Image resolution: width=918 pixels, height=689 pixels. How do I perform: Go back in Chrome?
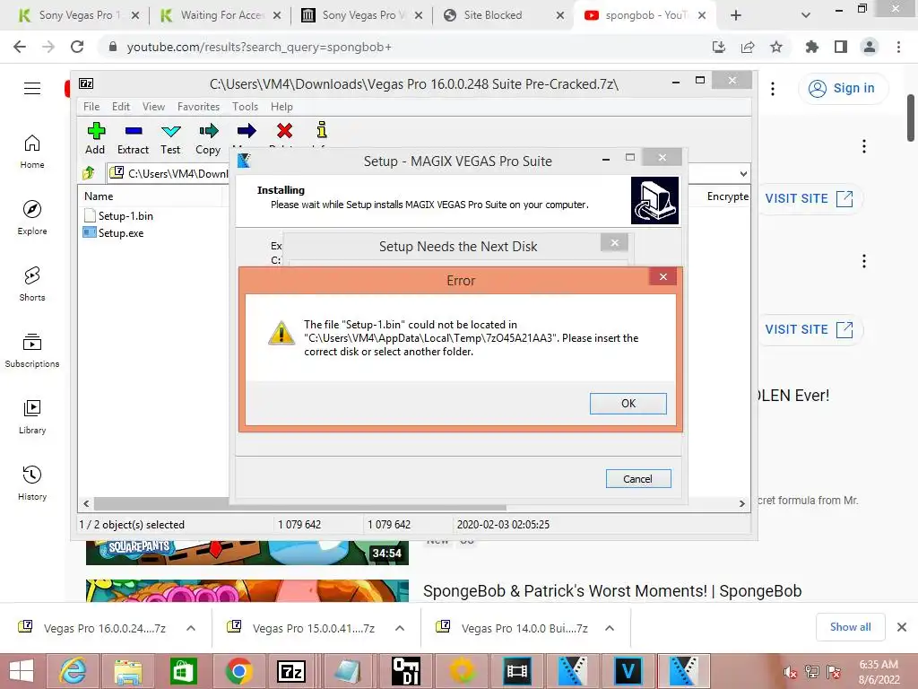[x=20, y=47]
